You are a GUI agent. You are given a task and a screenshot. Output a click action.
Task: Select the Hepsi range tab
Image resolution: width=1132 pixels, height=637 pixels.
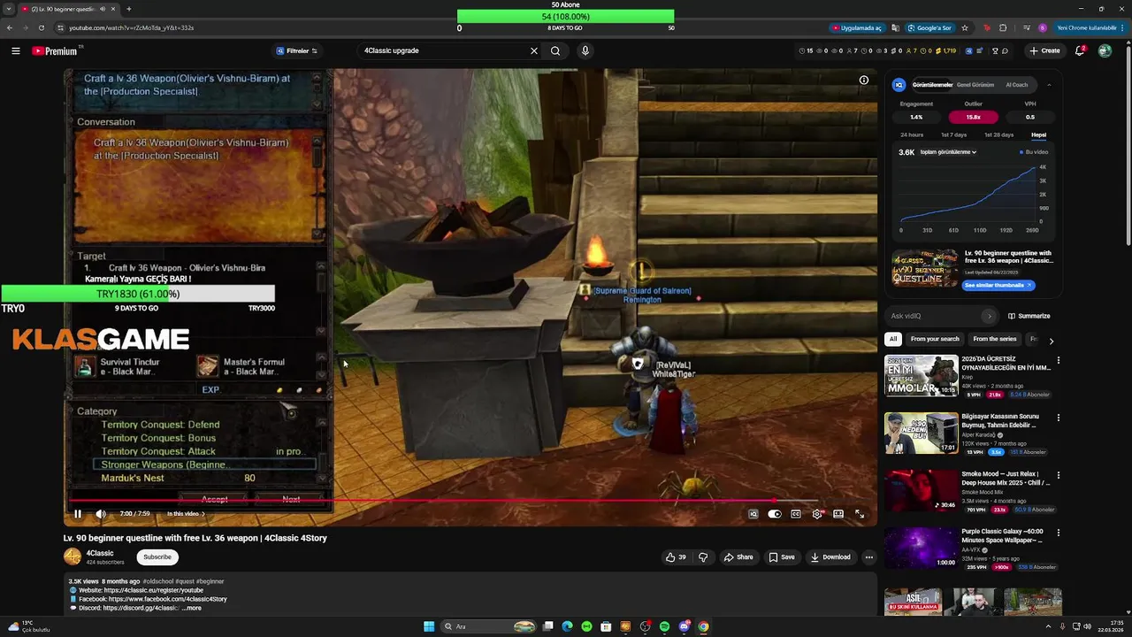tap(1038, 134)
